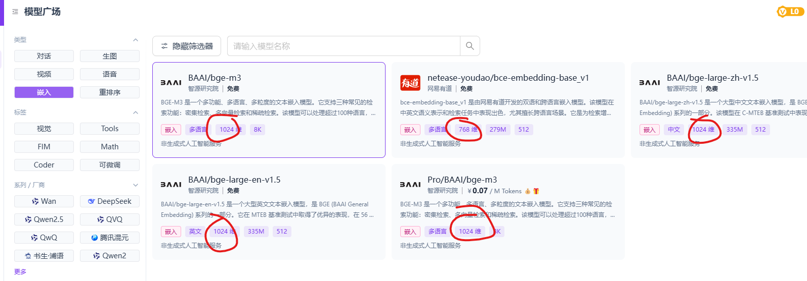The width and height of the screenshot is (807, 281).
Task: Click the 中文 tag on bge-large-zh-v1.5 card
Action: [x=674, y=130]
